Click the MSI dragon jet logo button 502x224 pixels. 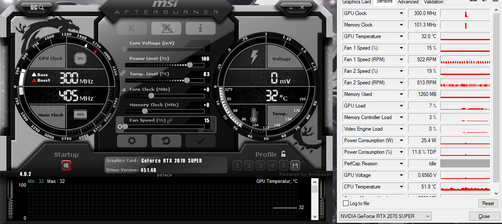click(166, 28)
